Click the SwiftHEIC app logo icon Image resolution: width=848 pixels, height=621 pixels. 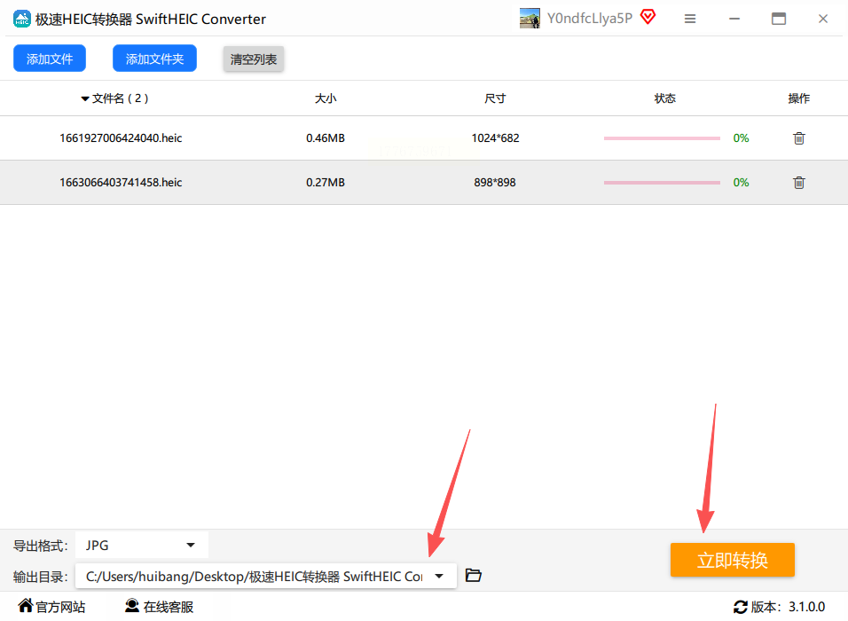point(21,19)
